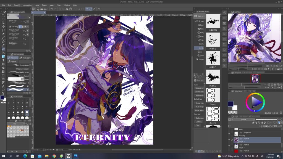Image resolution: width=283 pixels, height=159 pixels.
Task: Click the Undo arrow in command bar
Action: pos(52,9)
